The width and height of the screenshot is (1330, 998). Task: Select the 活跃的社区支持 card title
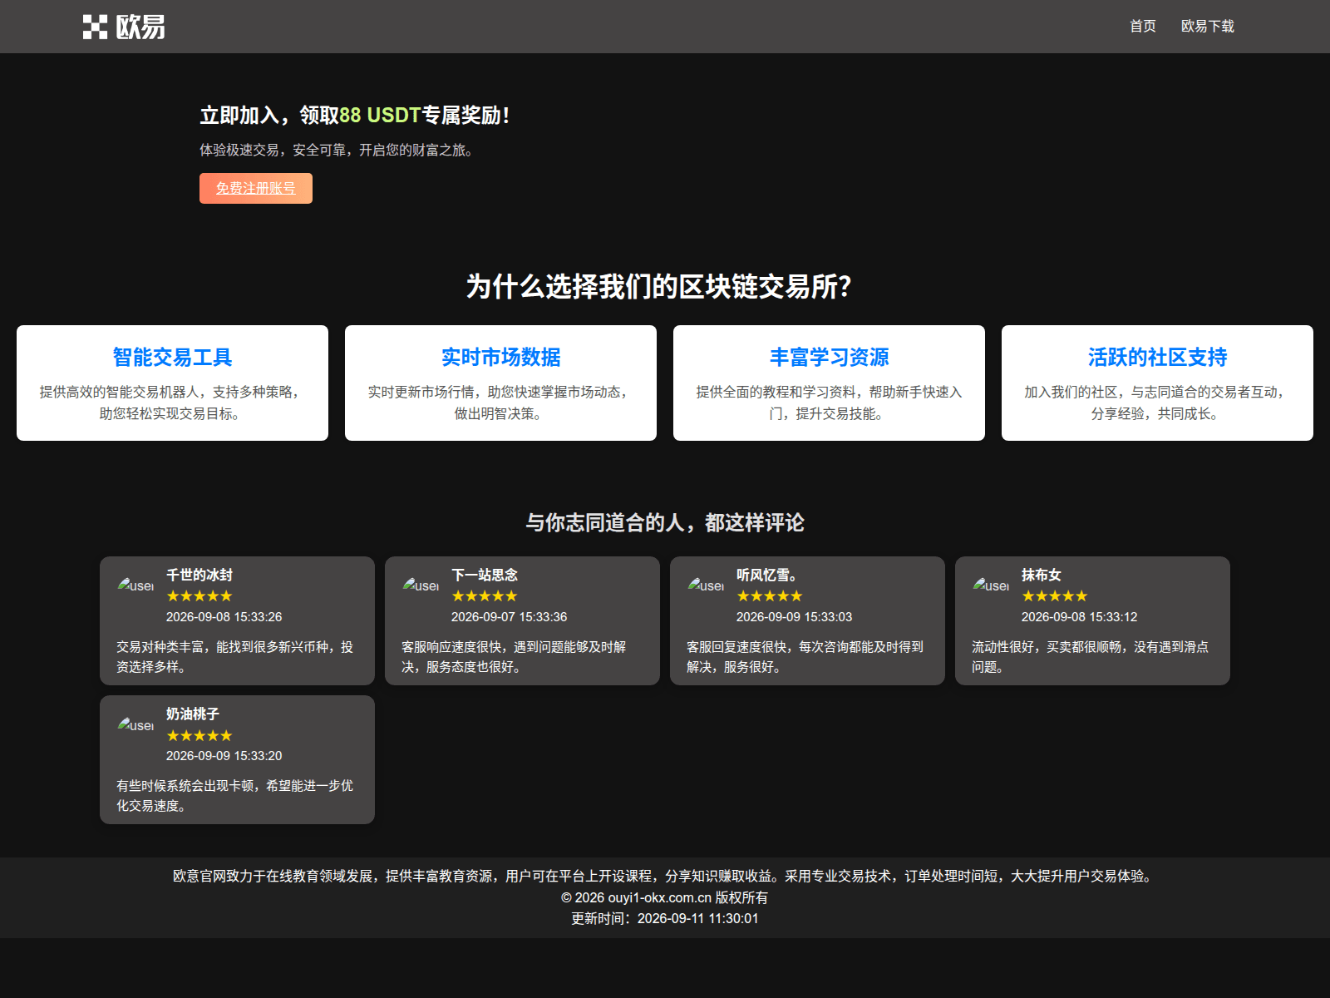pos(1157,357)
